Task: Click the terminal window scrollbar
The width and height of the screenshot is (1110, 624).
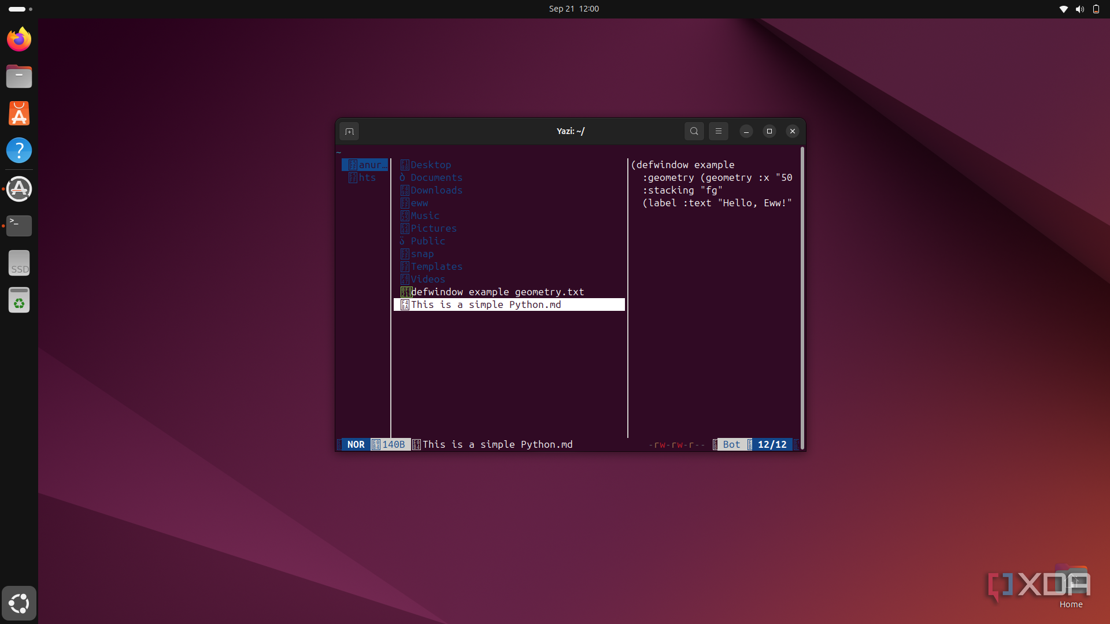Action: pyautogui.click(x=802, y=298)
